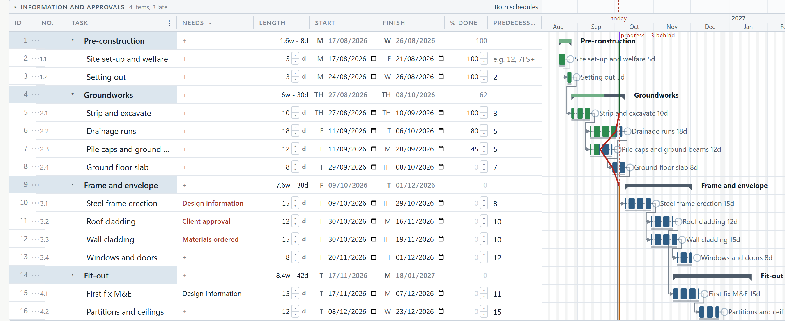Edit predecessors field for Site set-up and welfare
Image resolution: width=785 pixels, height=321 pixels.
pos(515,59)
